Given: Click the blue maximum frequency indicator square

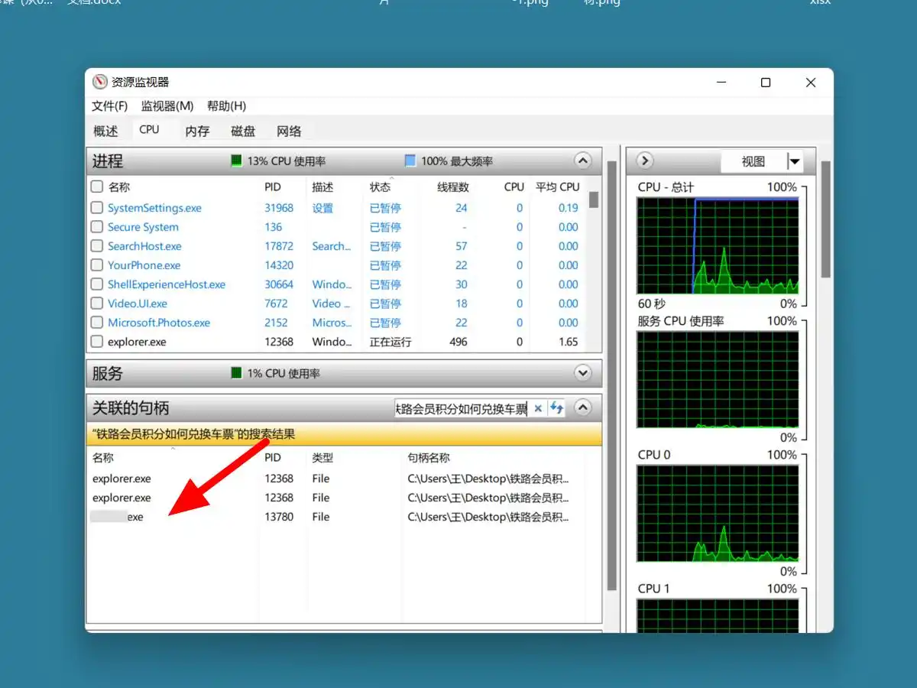Looking at the screenshot, I should point(410,161).
